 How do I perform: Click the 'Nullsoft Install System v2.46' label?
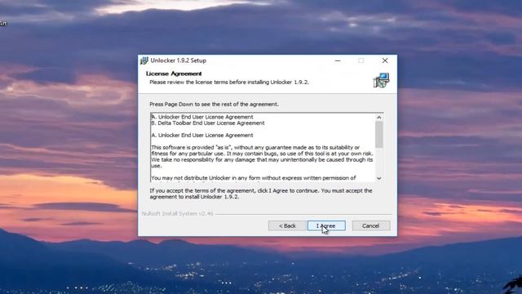coord(178,214)
